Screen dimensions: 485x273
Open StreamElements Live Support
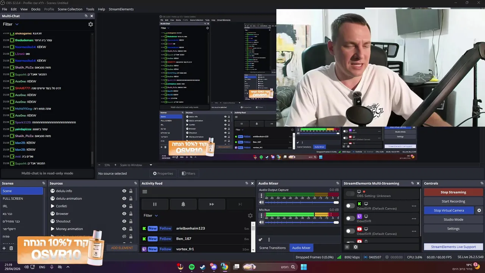click(453, 247)
